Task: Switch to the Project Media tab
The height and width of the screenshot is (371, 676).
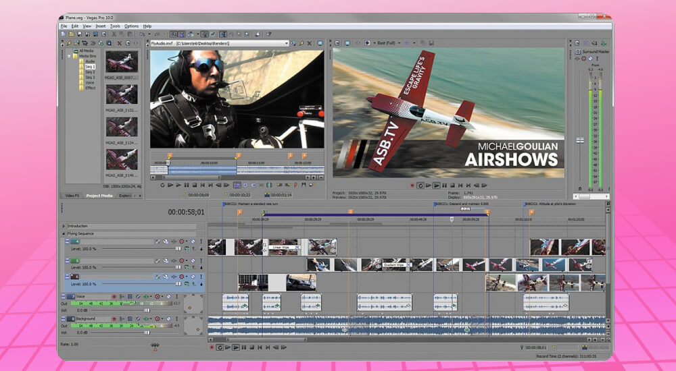Action: point(99,196)
